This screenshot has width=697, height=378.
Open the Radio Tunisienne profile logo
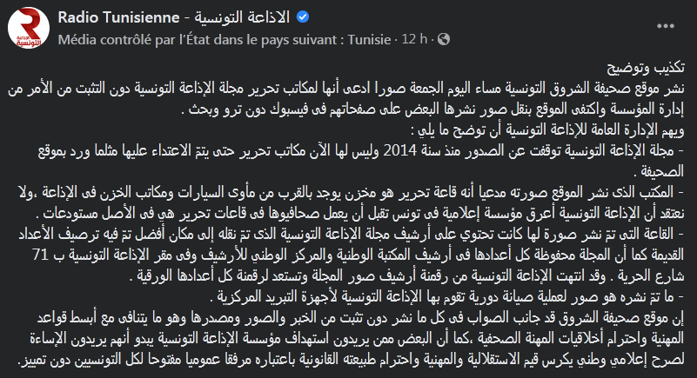(x=29, y=28)
